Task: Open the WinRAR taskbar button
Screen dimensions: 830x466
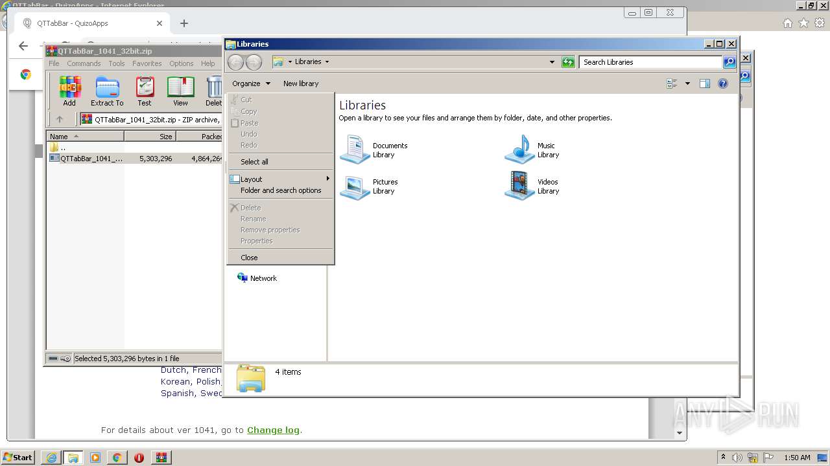Action: tap(161, 458)
